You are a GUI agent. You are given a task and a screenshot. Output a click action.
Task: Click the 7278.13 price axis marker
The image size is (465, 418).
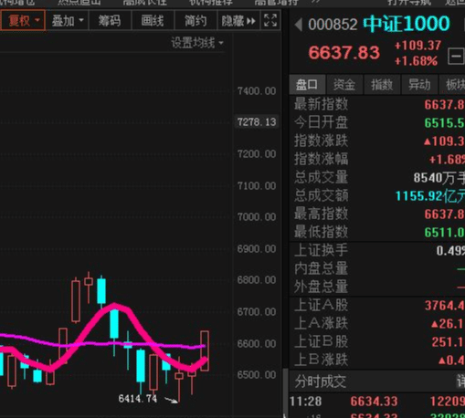(257, 122)
